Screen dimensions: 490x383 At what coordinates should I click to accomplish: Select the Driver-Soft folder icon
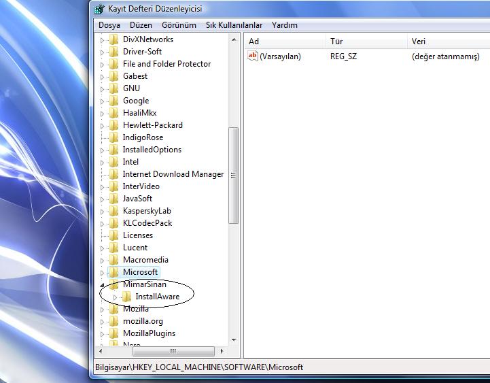[113, 52]
